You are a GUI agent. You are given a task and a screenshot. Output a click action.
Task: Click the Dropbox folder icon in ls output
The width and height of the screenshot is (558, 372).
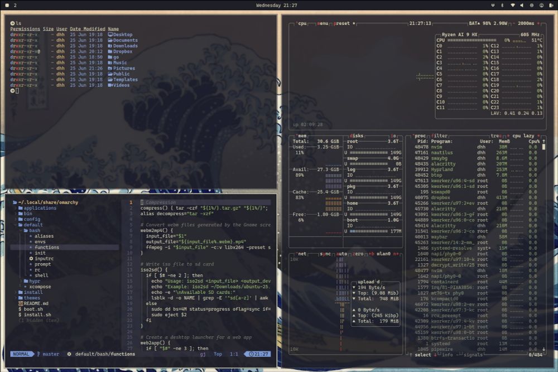pyautogui.click(x=110, y=51)
